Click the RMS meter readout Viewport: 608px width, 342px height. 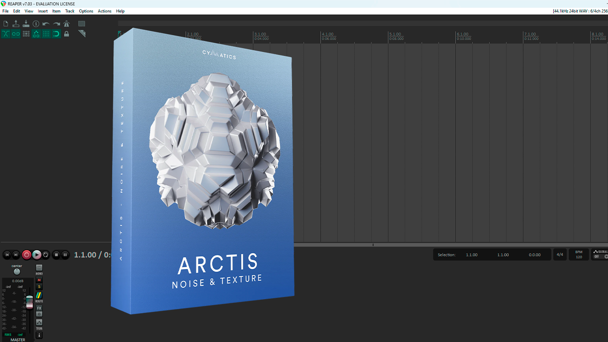13,334
